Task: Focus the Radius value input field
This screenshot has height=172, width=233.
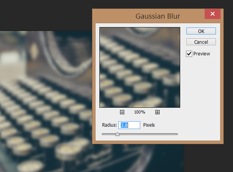Action: 130,125
